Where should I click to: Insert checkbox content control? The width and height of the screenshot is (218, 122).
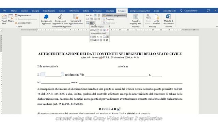point(88,19)
